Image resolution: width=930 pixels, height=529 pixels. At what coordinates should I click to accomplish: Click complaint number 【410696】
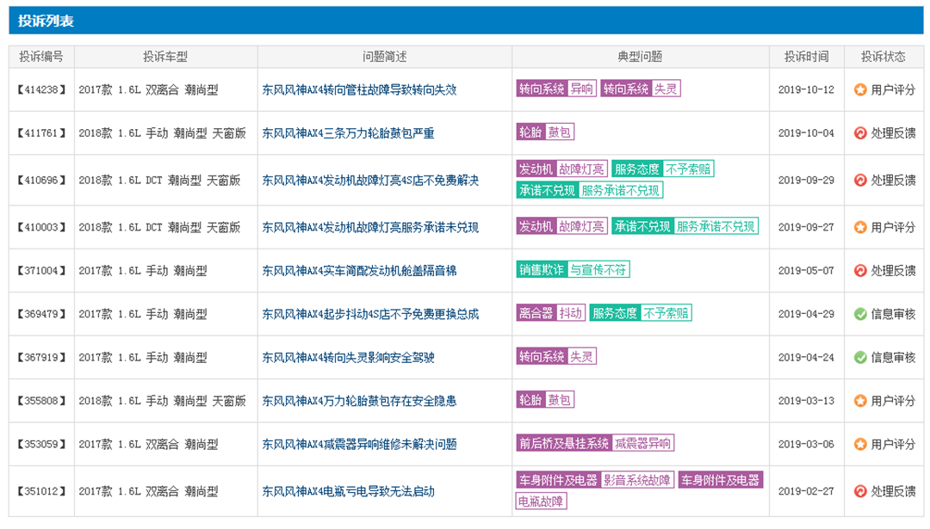(x=41, y=181)
